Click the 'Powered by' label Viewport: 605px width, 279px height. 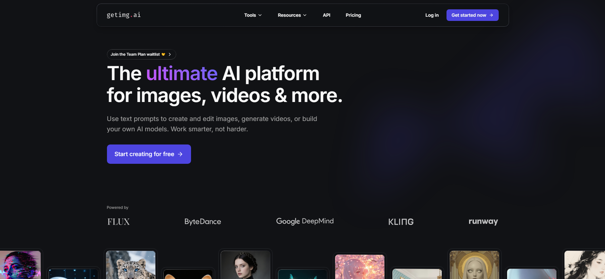click(118, 208)
